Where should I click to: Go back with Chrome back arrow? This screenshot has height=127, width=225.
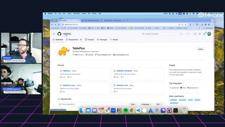pyautogui.click(x=52, y=25)
